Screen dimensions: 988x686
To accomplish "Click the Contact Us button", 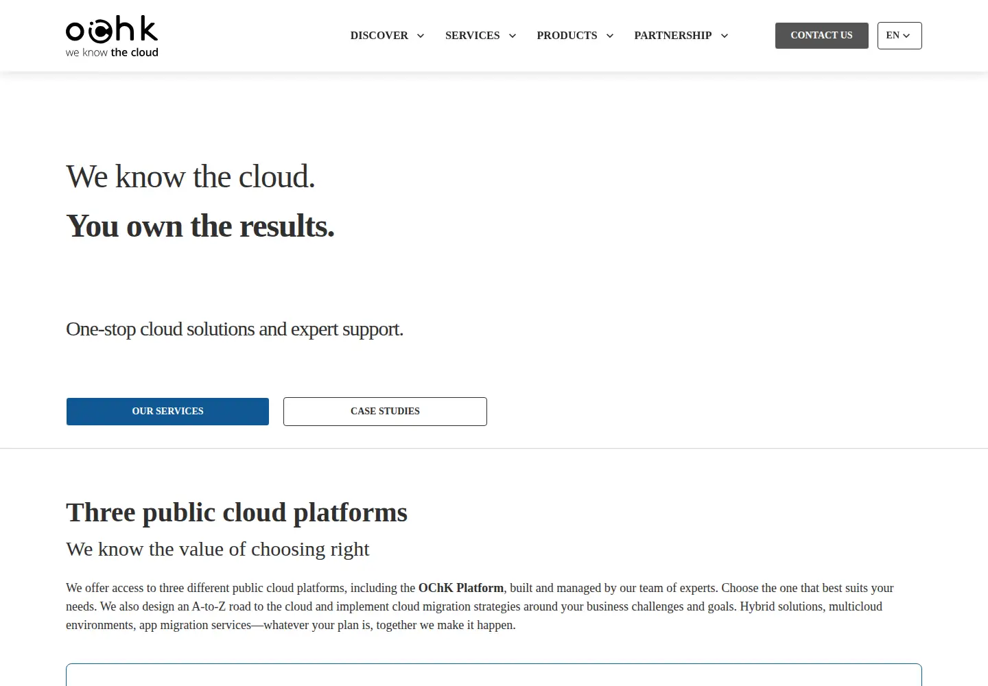I will pyautogui.click(x=821, y=36).
